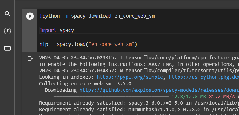Click the '85.2 MB/s' speed text
This screenshot has height=115, width=239.
click(222, 97)
